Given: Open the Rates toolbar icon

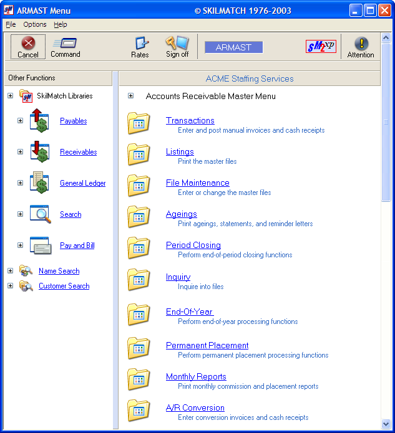Looking at the screenshot, I should [x=142, y=43].
